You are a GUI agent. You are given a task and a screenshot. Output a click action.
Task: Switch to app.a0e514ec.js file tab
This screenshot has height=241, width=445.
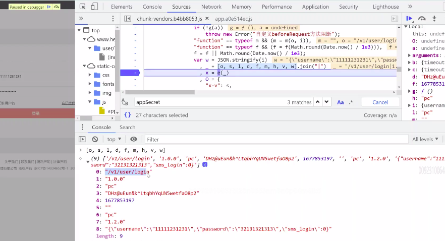pyautogui.click(x=234, y=19)
